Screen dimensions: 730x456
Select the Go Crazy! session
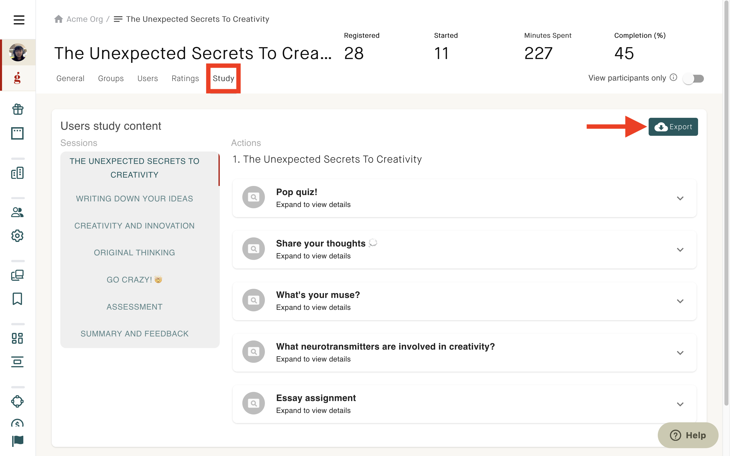click(134, 280)
